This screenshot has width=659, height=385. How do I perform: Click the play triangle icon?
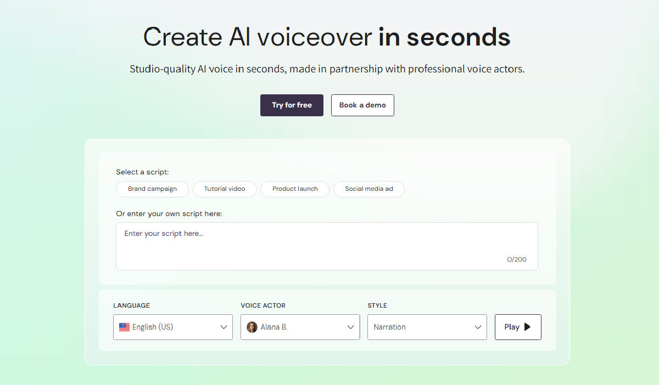pos(527,327)
